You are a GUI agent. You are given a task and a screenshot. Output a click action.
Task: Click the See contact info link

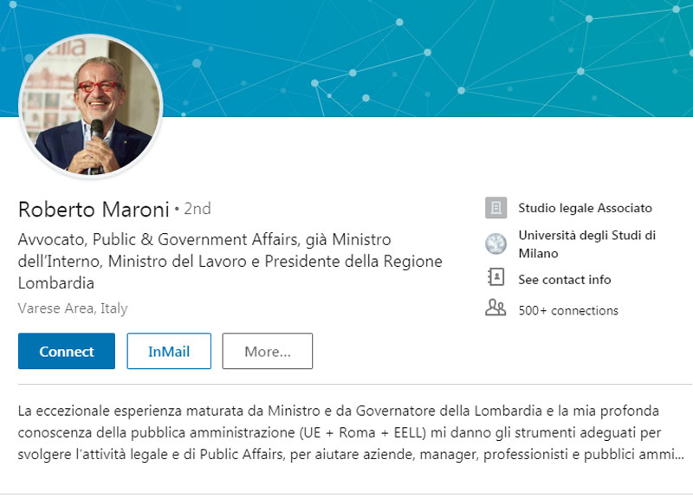(564, 280)
